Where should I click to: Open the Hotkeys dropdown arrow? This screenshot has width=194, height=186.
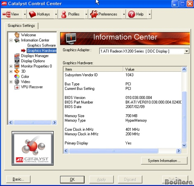coord(56,14)
